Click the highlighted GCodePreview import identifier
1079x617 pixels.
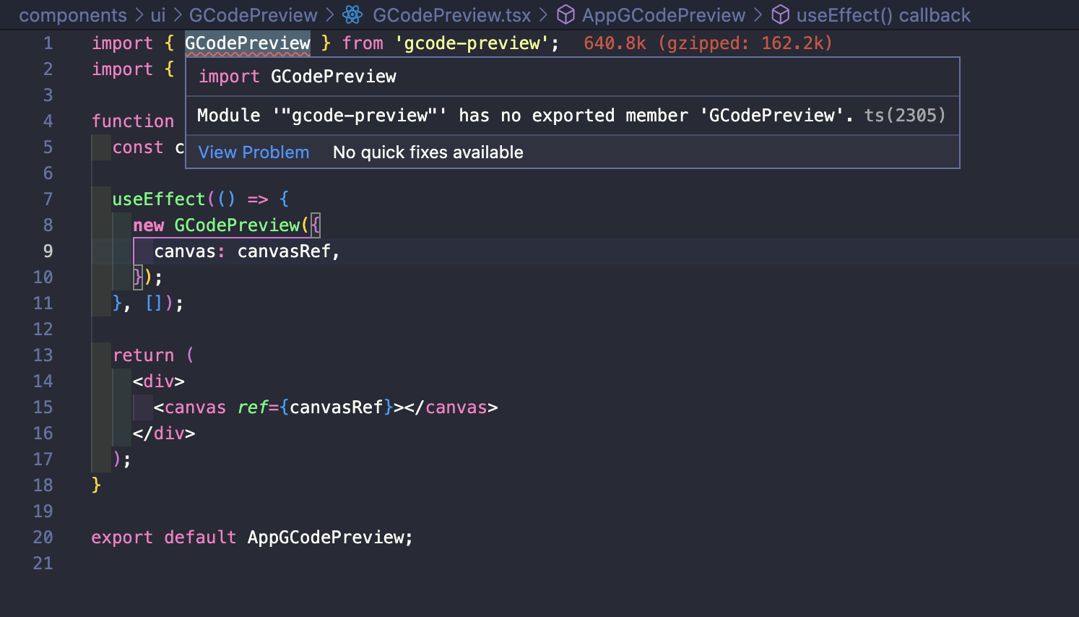[248, 43]
